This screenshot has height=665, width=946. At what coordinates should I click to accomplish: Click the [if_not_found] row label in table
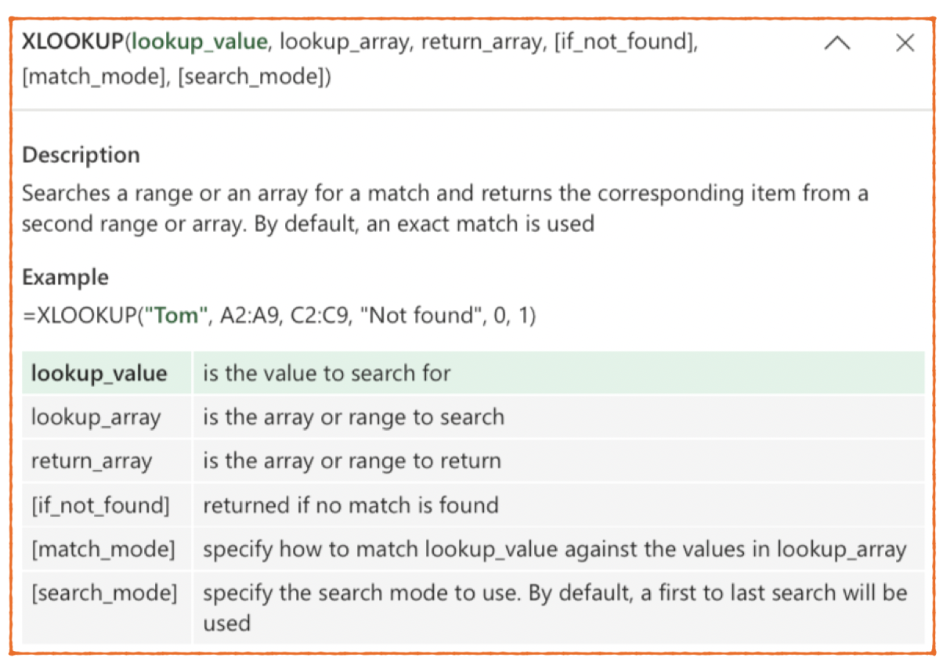click(100, 505)
